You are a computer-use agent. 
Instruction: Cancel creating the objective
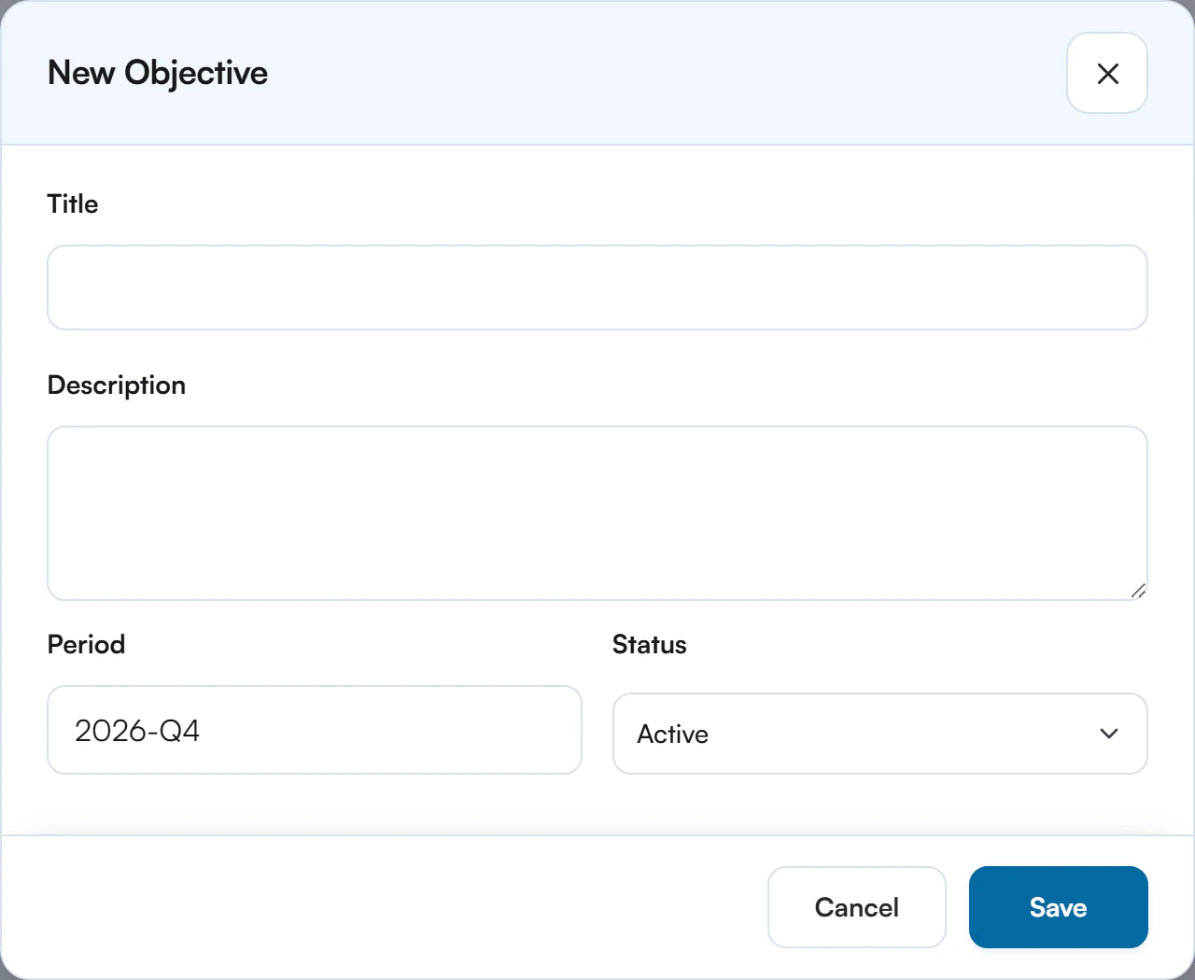(857, 907)
